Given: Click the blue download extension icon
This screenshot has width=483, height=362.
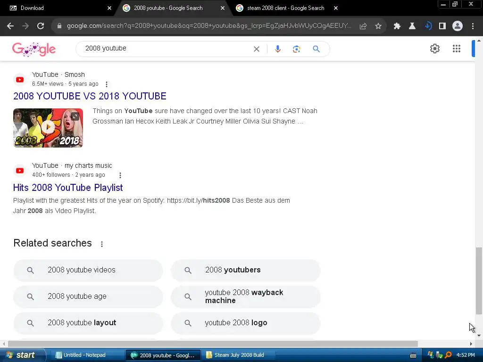Looking at the screenshot, I should point(428,26).
